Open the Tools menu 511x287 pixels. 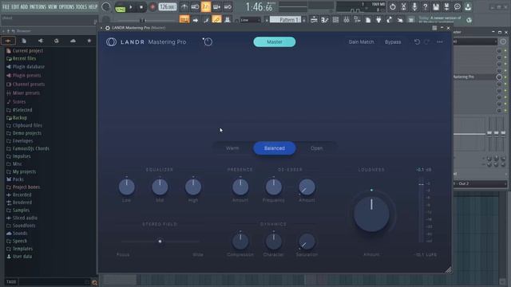81,6
